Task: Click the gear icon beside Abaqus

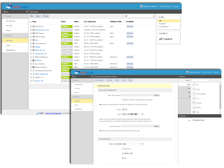Action: pos(34,47)
